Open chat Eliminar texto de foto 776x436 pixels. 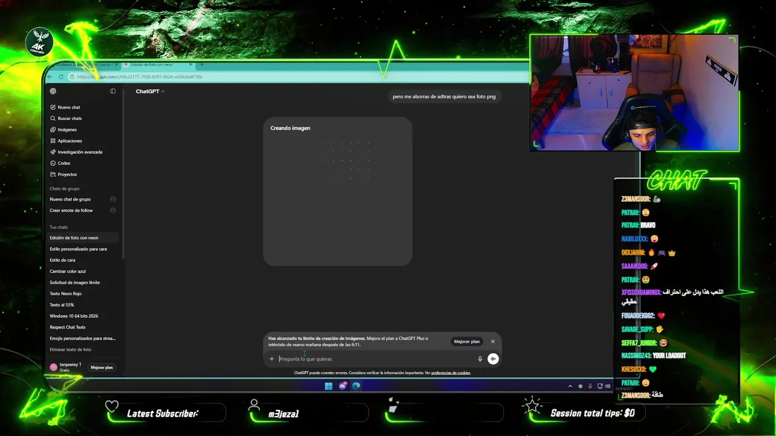pyautogui.click(x=70, y=350)
